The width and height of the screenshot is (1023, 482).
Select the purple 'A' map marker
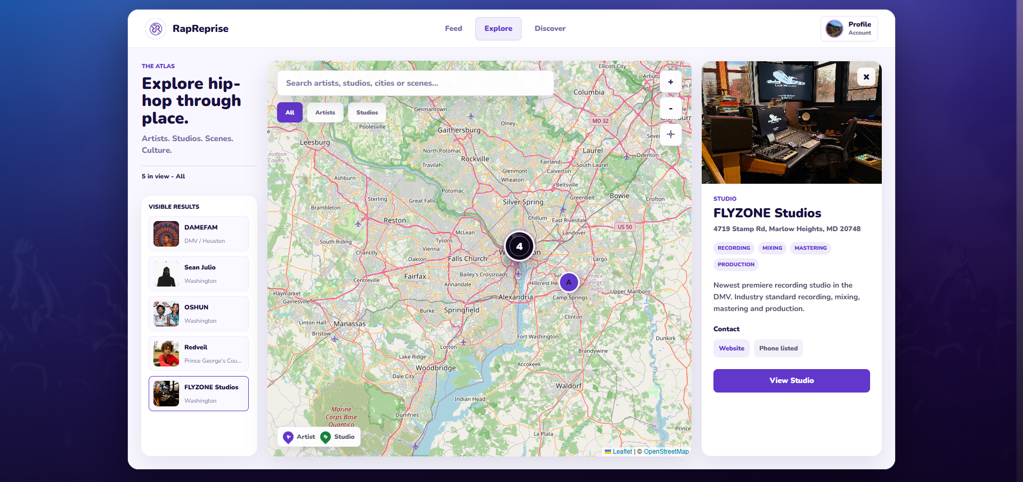tap(569, 282)
